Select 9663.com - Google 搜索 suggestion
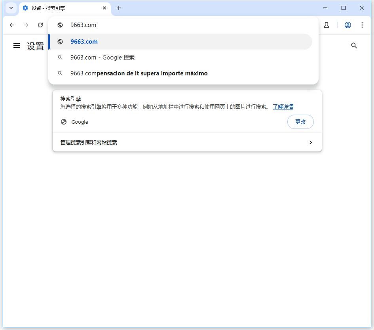374x330 pixels. coord(180,58)
